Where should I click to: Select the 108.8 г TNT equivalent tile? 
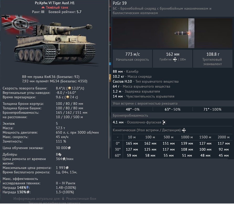(x=213, y=59)
